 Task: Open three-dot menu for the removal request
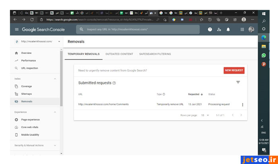[x=242, y=105]
